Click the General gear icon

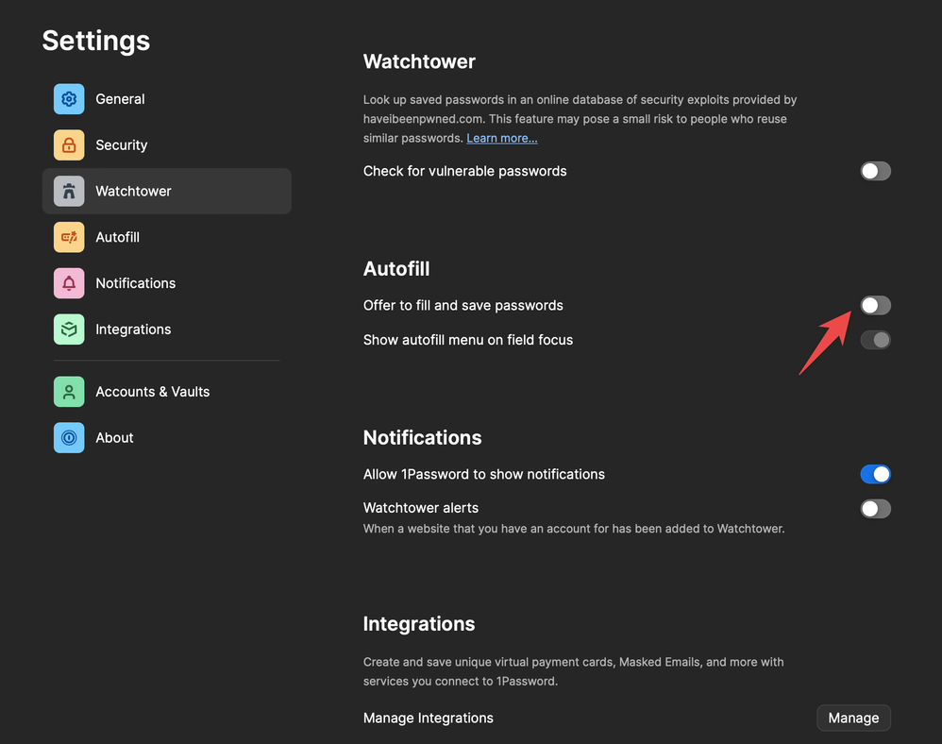(x=69, y=99)
